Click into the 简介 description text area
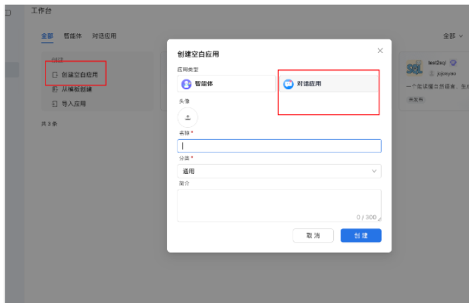 [279, 206]
